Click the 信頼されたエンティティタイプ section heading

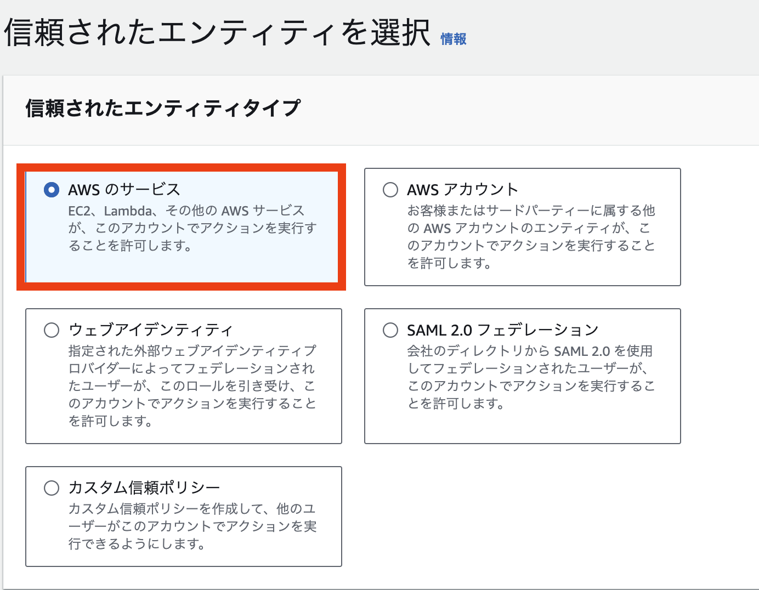(163, 109)
